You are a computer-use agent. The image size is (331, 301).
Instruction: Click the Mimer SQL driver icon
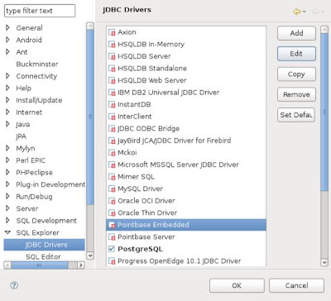point(112,177)
